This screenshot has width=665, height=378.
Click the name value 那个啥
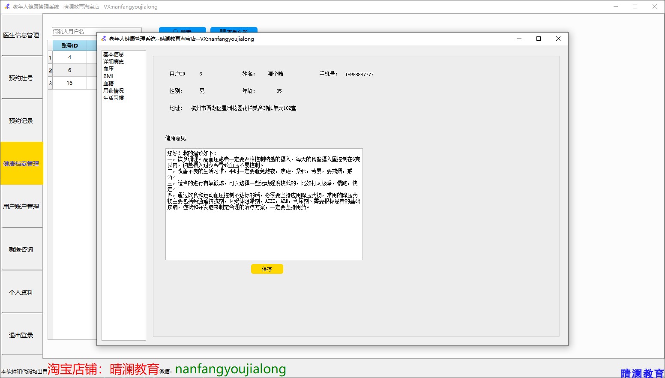(276, 74)
